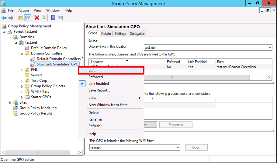Click the Forward arrow toolbar icon
The width and height of the screenshot is (277, 163).
click(x=11, y=18)
